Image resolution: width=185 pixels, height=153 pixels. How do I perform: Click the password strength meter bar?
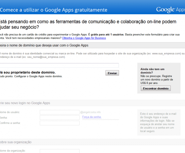[x=101, y=119]
